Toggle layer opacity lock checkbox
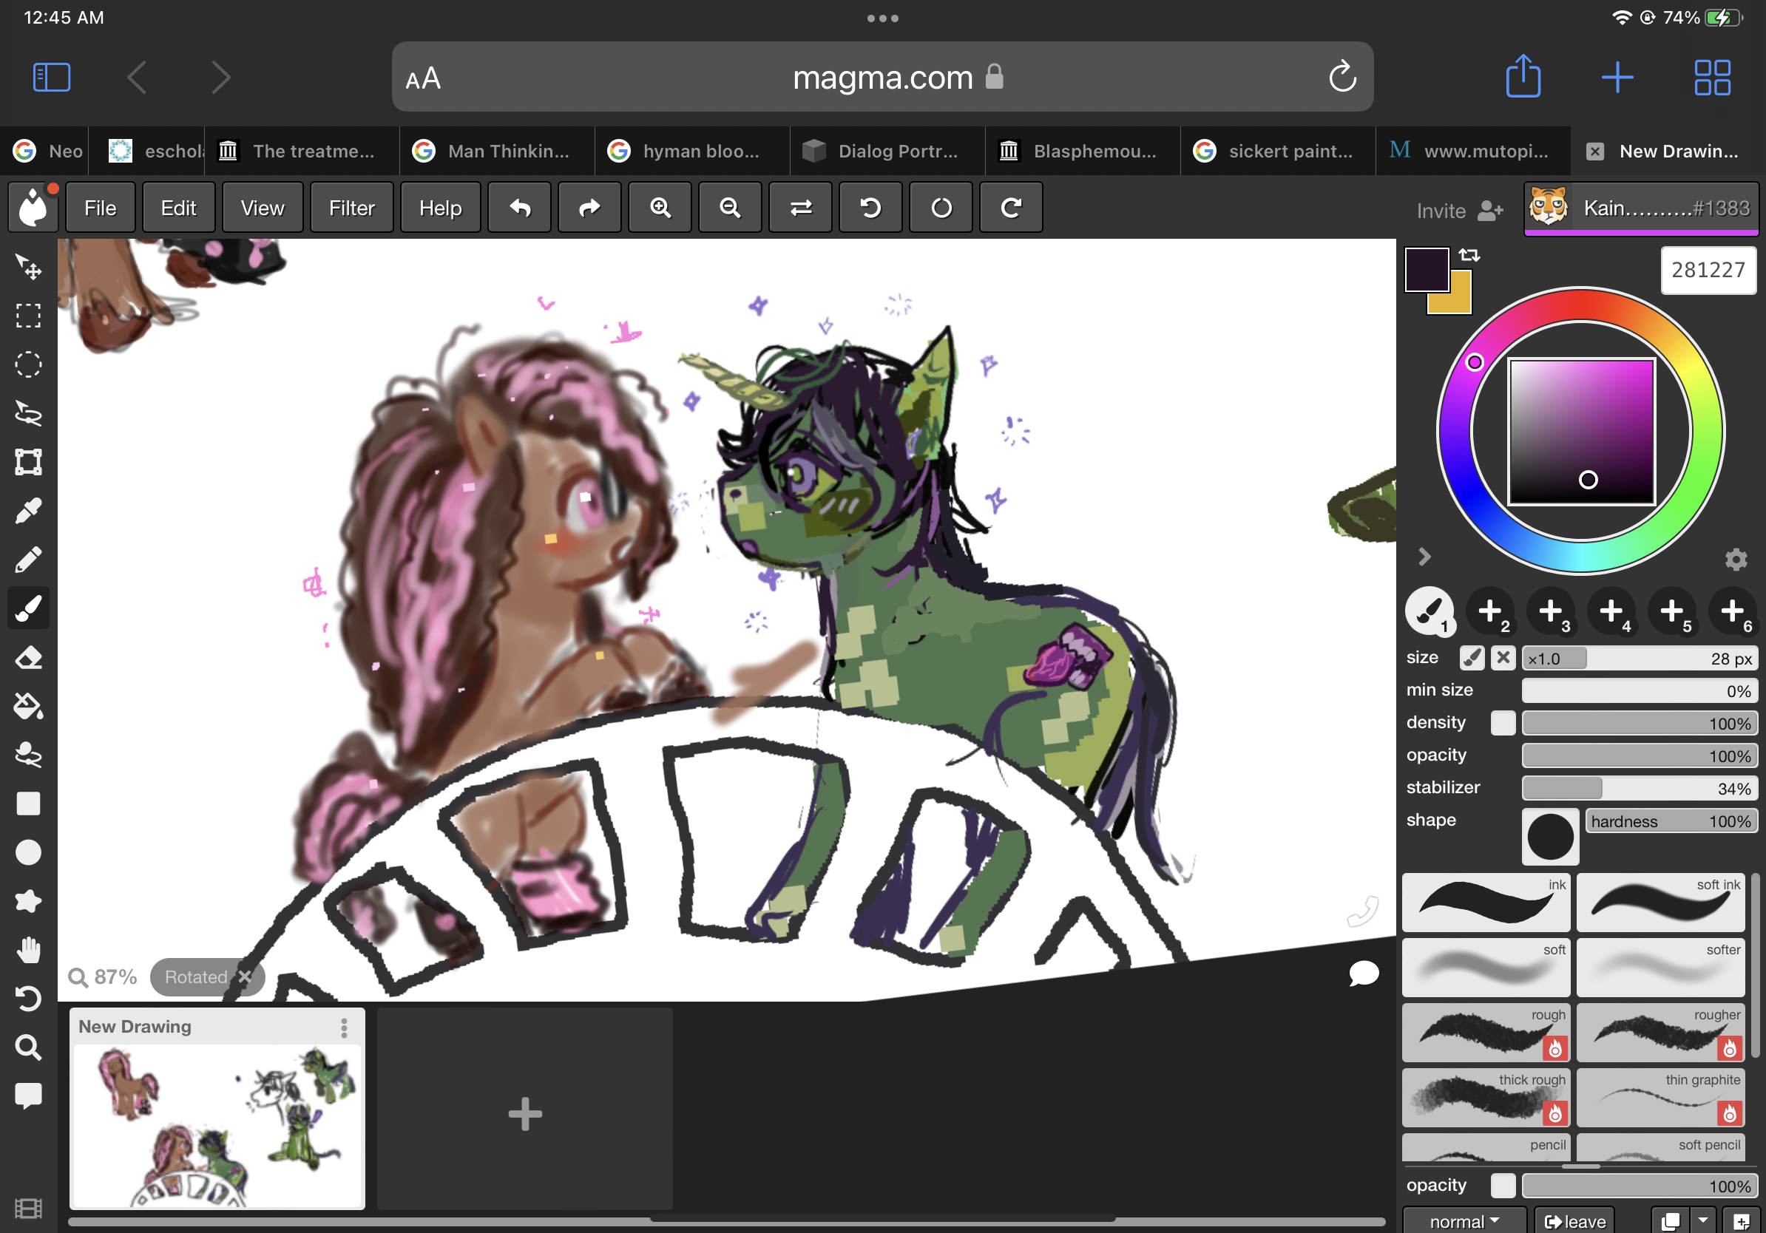 (1502, 1186)
